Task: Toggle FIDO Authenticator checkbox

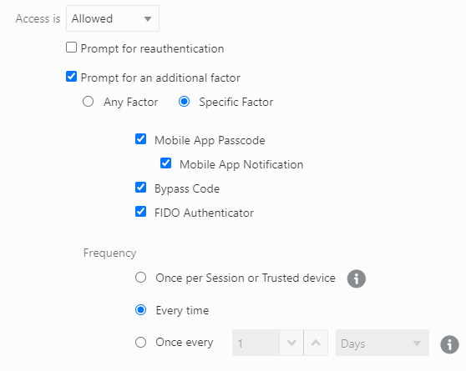Action: (x=140, y=212)
